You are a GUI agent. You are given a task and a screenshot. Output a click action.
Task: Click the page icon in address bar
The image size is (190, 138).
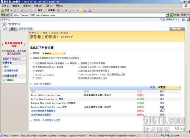click(x=12, y=15)
